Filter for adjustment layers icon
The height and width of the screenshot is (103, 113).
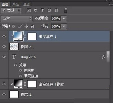36,10
